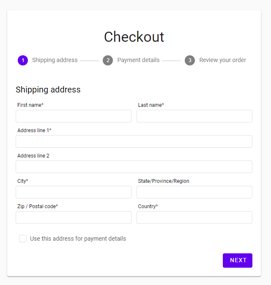The width and height of the screenshot is (271, 285).
Task: Check Use this address for payment details
Action: [x=23, y=239]
